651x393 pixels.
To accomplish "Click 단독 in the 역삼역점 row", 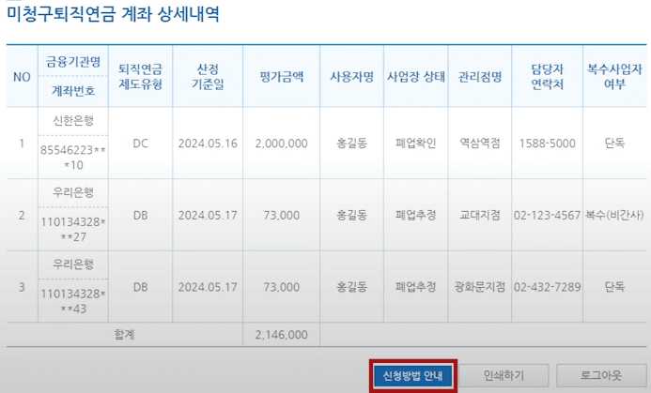I will coord(614,144).
